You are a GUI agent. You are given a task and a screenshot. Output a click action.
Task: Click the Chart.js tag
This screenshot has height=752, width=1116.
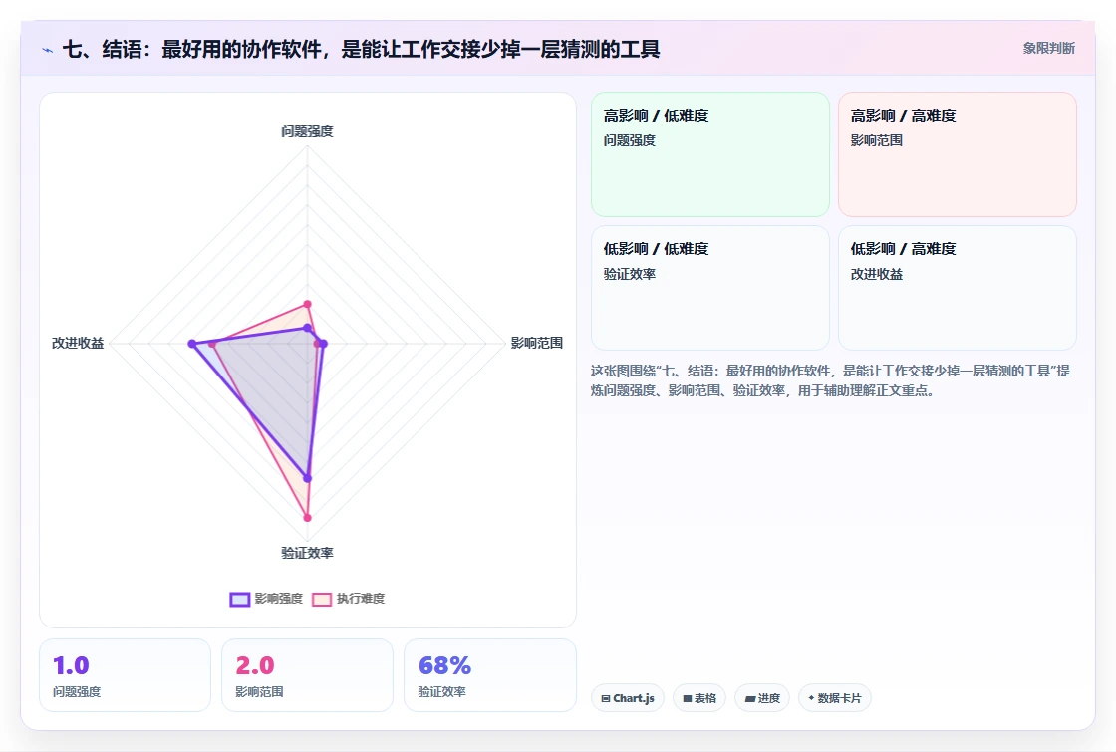coord(628,698)
